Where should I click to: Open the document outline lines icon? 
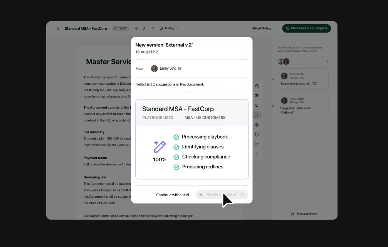coord(257,96)
